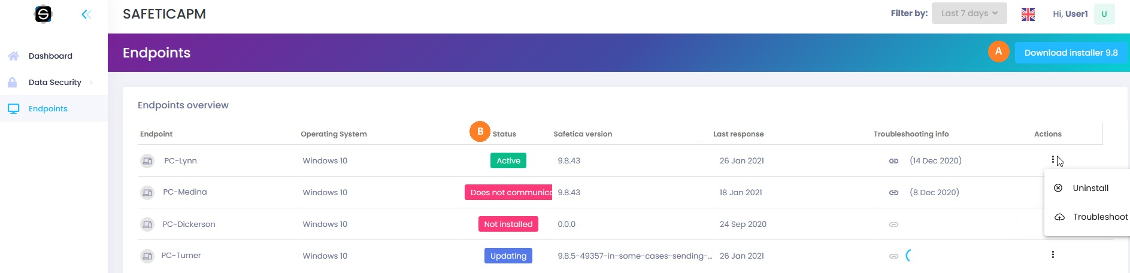Click PC-Turner troubleshooting link icon
1130x273 pixels.
[893, 256]
